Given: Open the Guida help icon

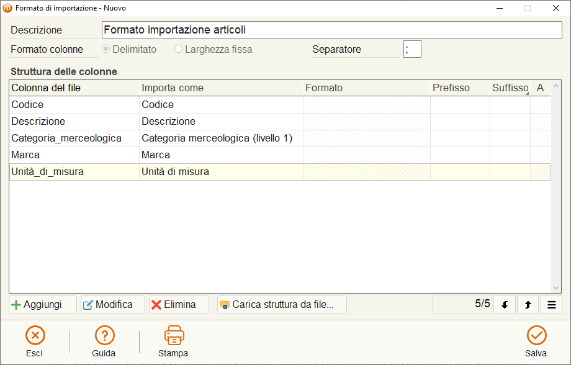Looking at the screenshot, I should click(x=104, y=335).
